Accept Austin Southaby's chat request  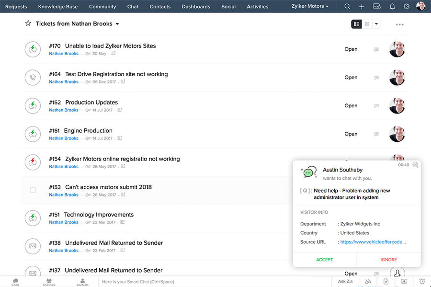pyautogui.click(x=324, y=259)
